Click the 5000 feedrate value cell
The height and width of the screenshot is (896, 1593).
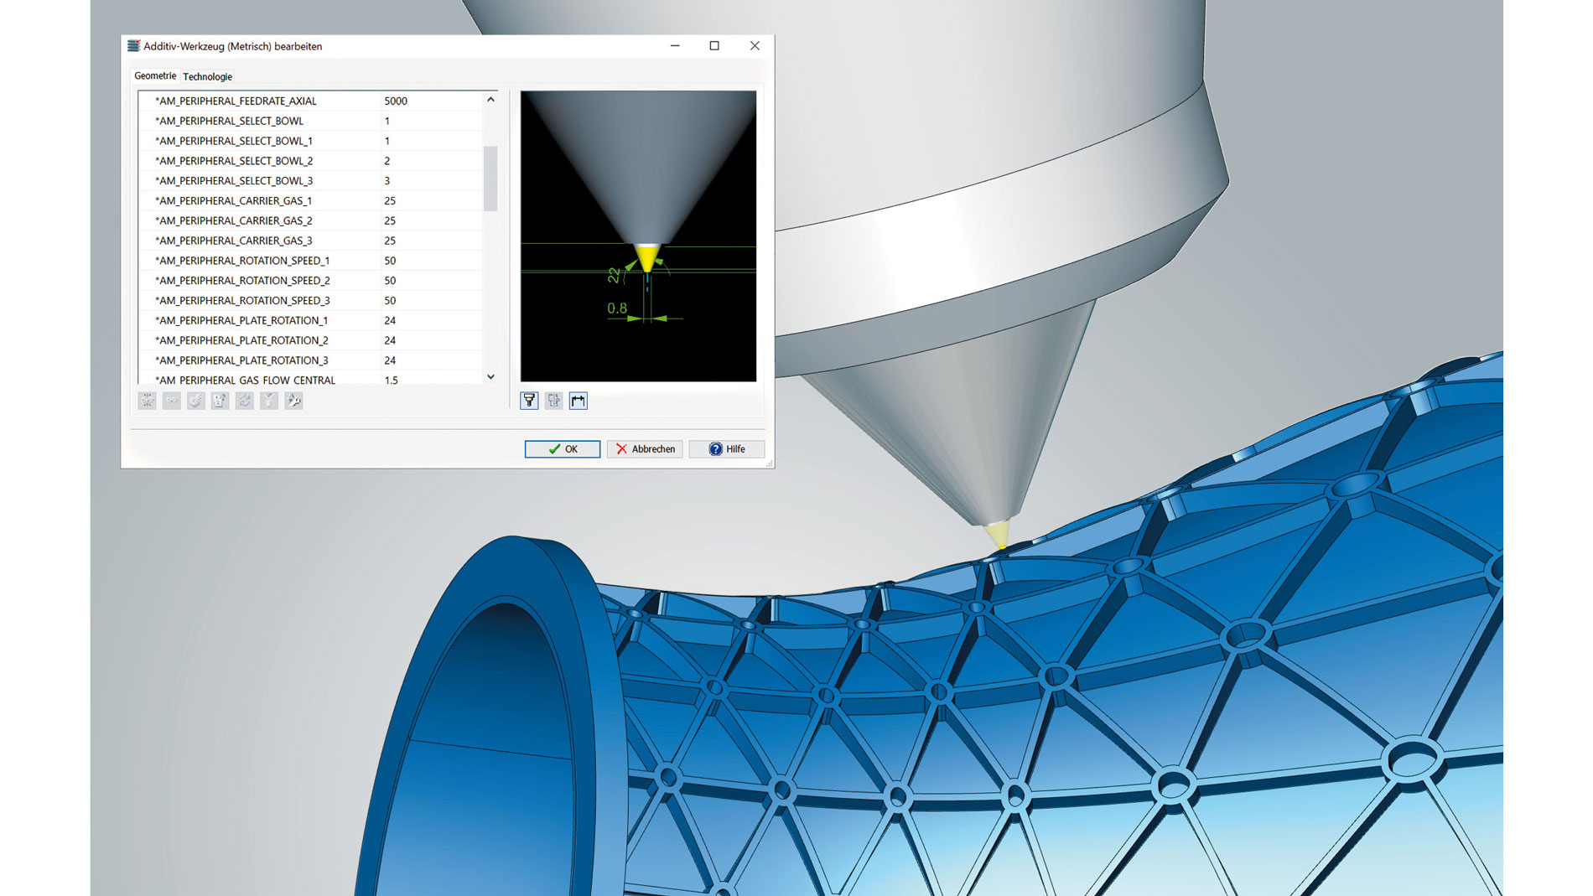432,101
